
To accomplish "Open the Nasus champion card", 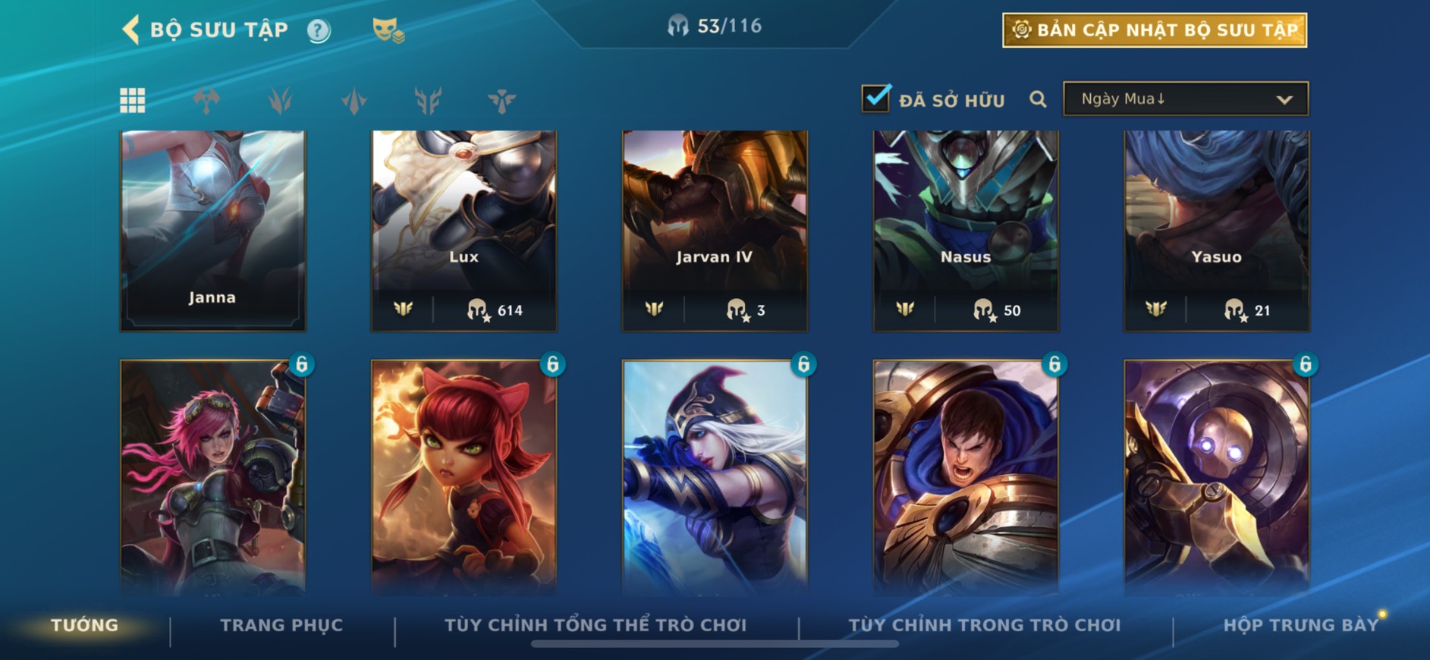I will pos(966,231).
